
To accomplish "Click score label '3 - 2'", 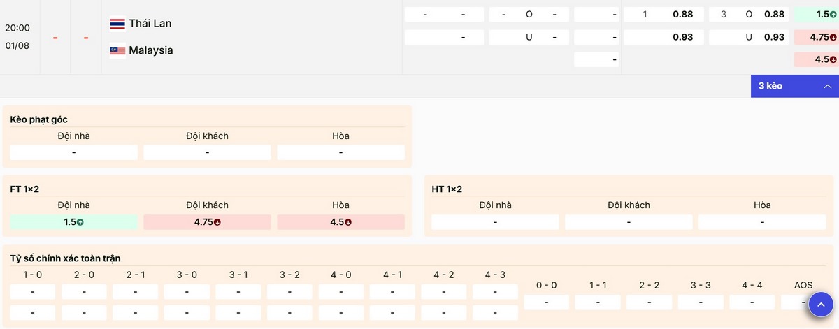I will tap(289, 275).
